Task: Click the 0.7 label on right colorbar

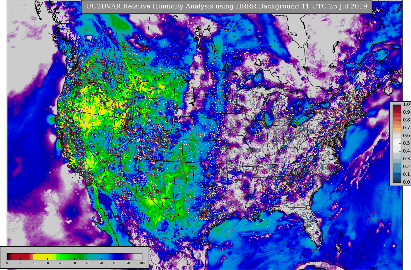Action: coord(406,128)
